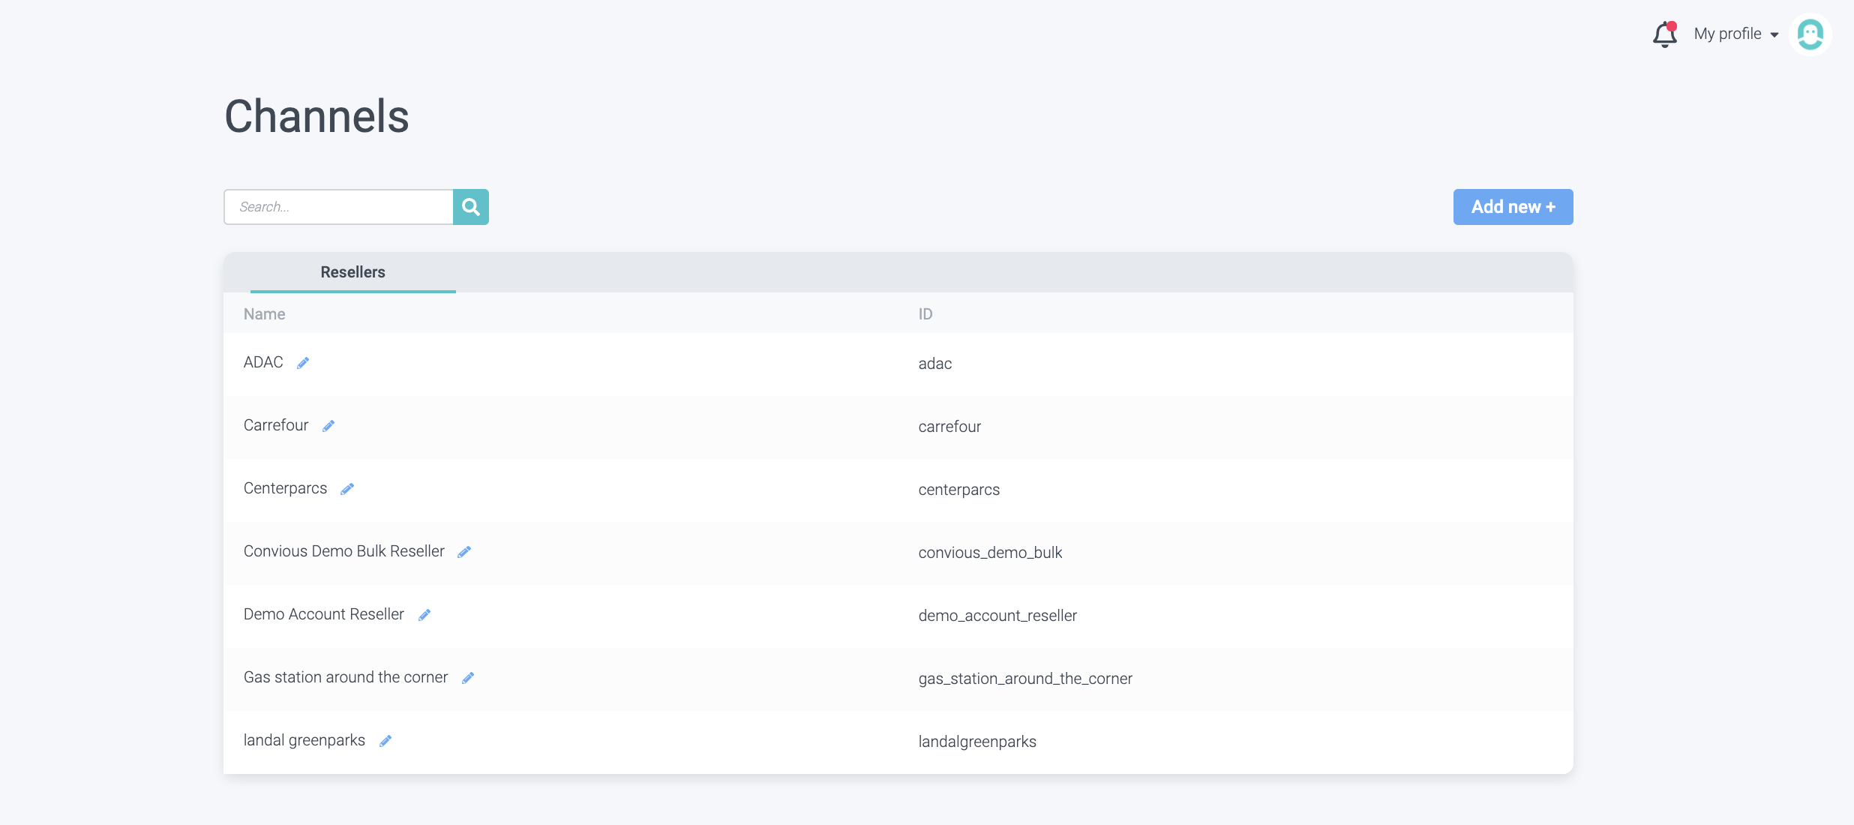Viewport: 1854px width, 825px height.
Task: Select the adac ID cell
Action: 935,364
